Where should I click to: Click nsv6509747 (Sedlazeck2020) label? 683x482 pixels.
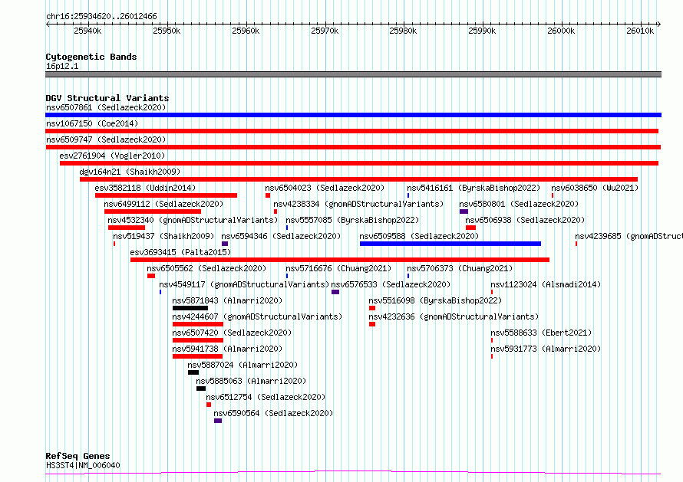point(106,139)
